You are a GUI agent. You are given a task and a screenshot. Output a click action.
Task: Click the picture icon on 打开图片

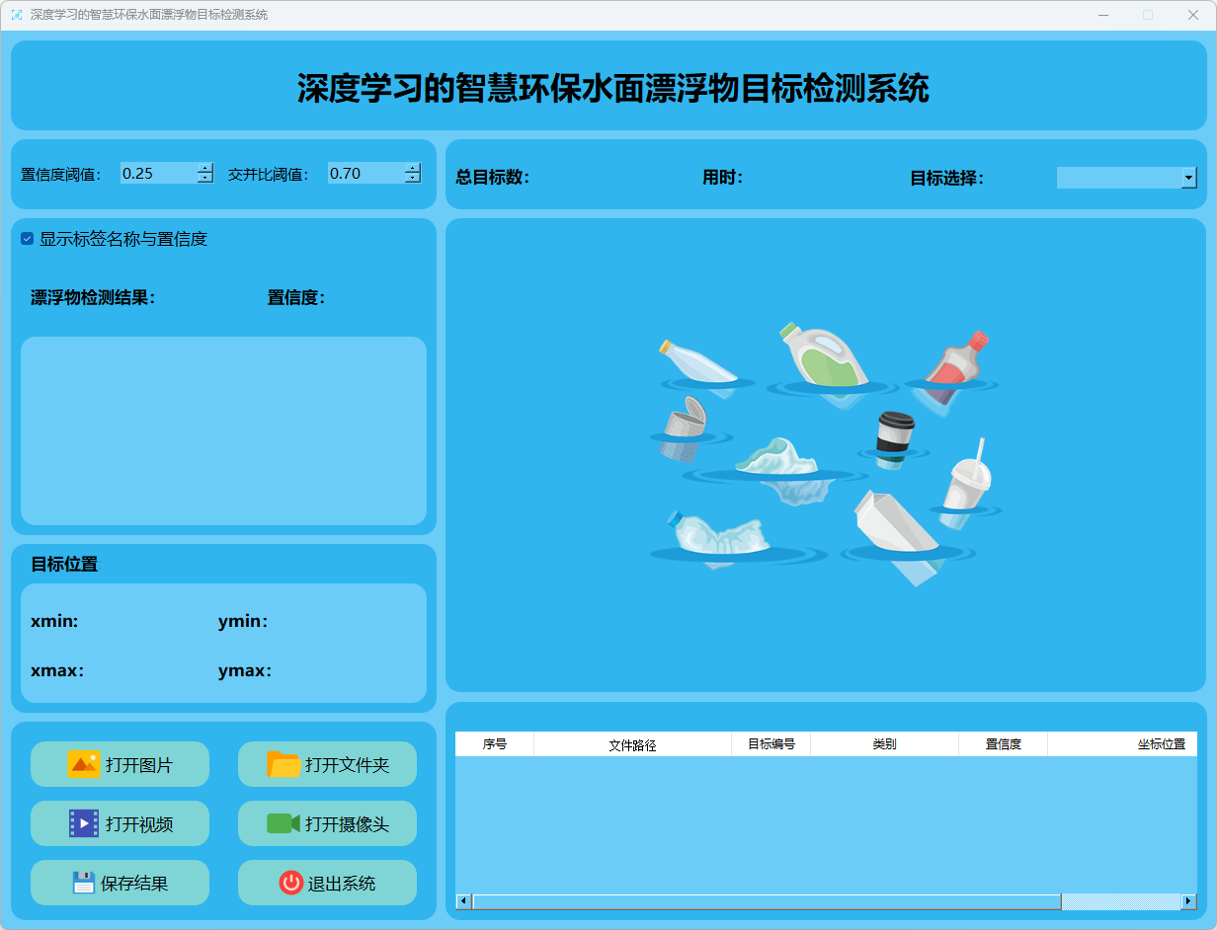(83, 764)
